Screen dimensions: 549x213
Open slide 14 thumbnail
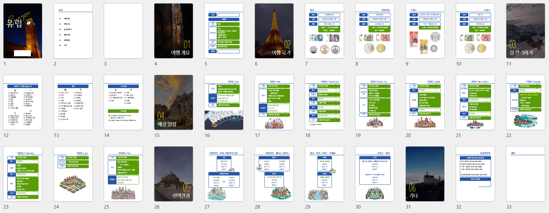click(123, 102)
